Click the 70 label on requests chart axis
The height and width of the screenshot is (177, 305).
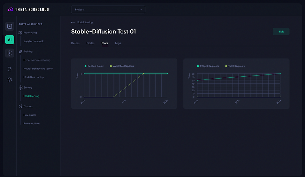pos(193,74)
